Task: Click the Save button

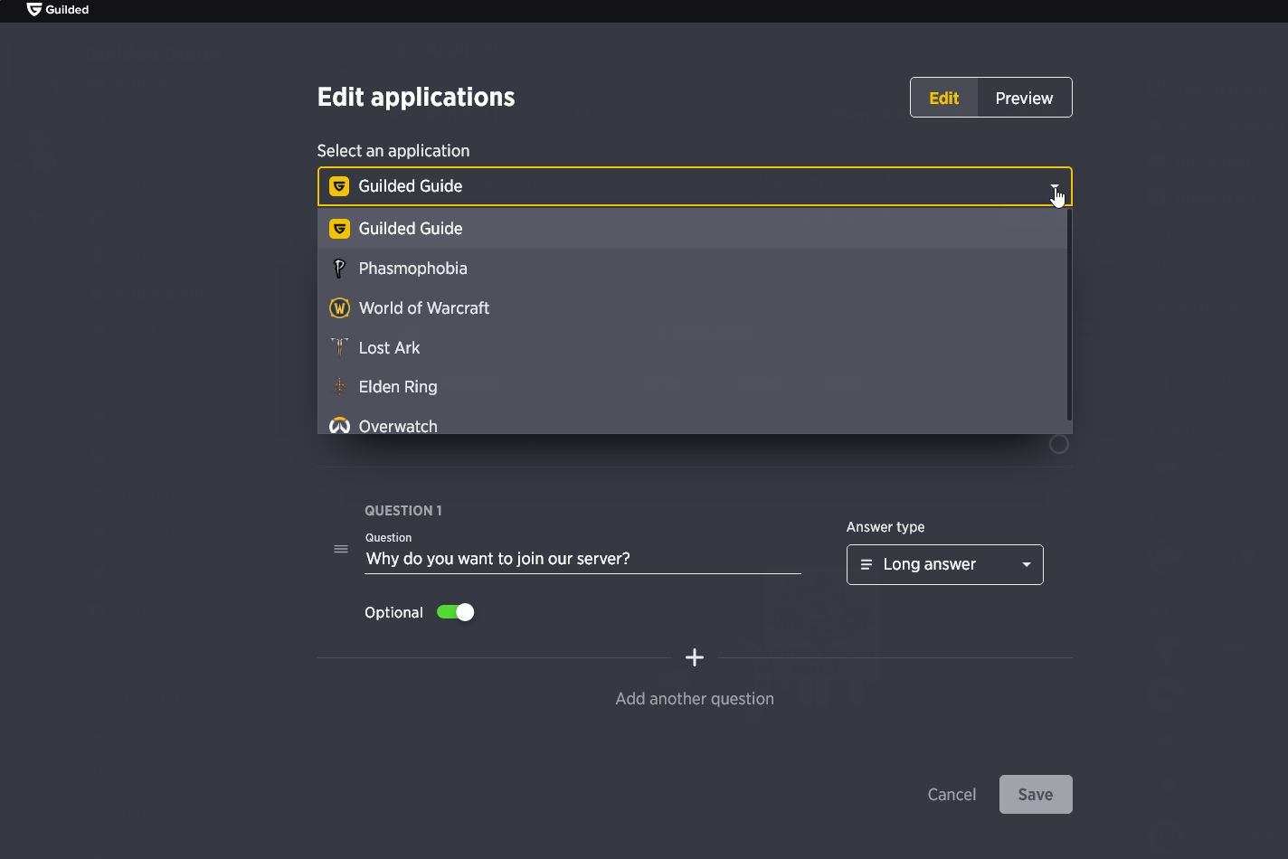Action: [x=1036, y=794]
